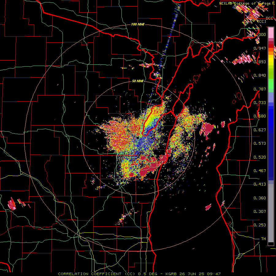
Task: Click the black radar site dot at the ring center
Action: [138, 138]
